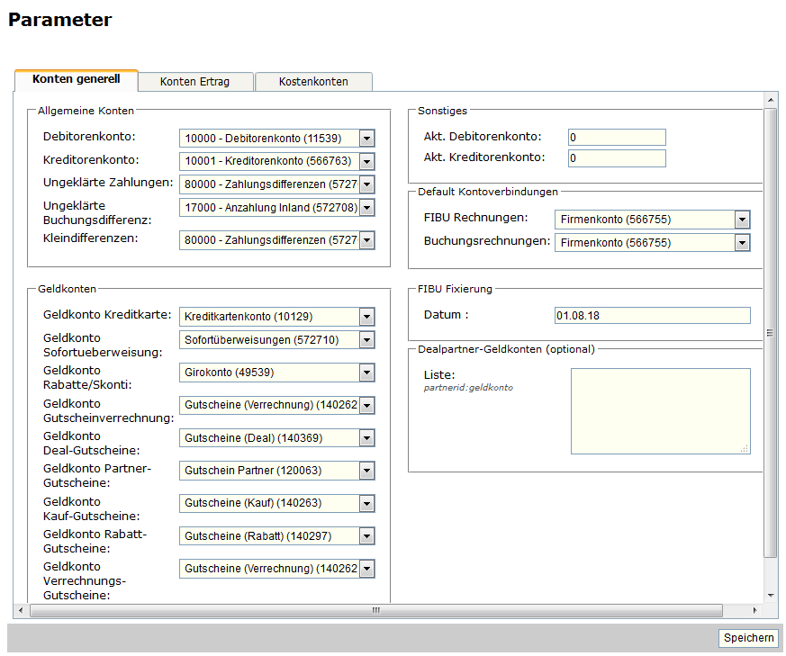
Task: Click the FIBU Fixierung Datum field
Action: 652,315
